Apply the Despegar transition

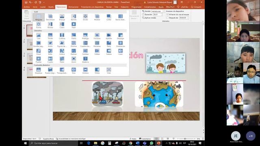pyautogui.click(x=120, y=36)
